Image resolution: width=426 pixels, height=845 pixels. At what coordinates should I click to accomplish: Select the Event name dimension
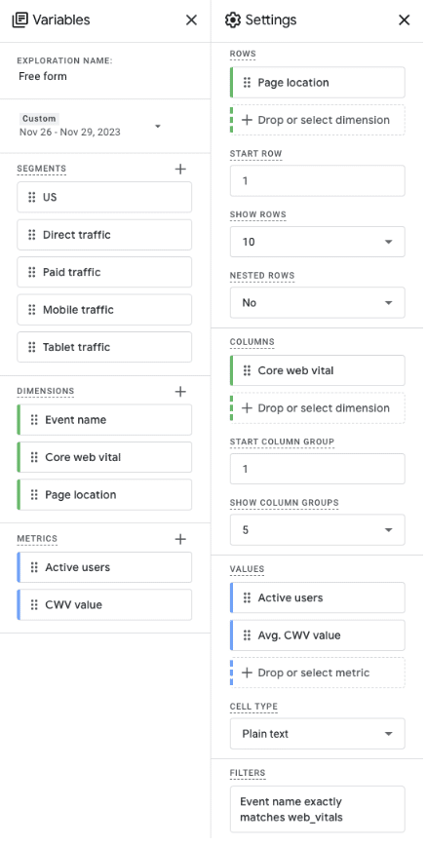pyautogui.click(x=104, y=420)
